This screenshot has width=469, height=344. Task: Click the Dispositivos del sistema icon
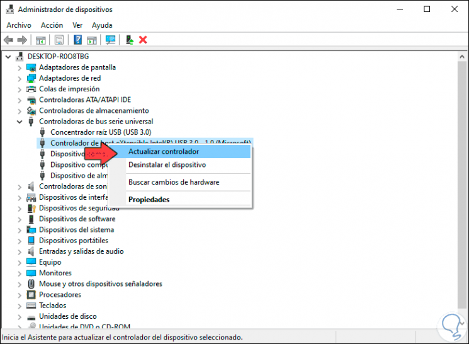click(x=31, y=229)
